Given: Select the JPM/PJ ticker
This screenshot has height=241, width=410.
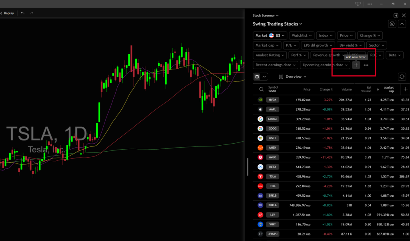Looking at the screenshot, I should click(x=272, y=234).
